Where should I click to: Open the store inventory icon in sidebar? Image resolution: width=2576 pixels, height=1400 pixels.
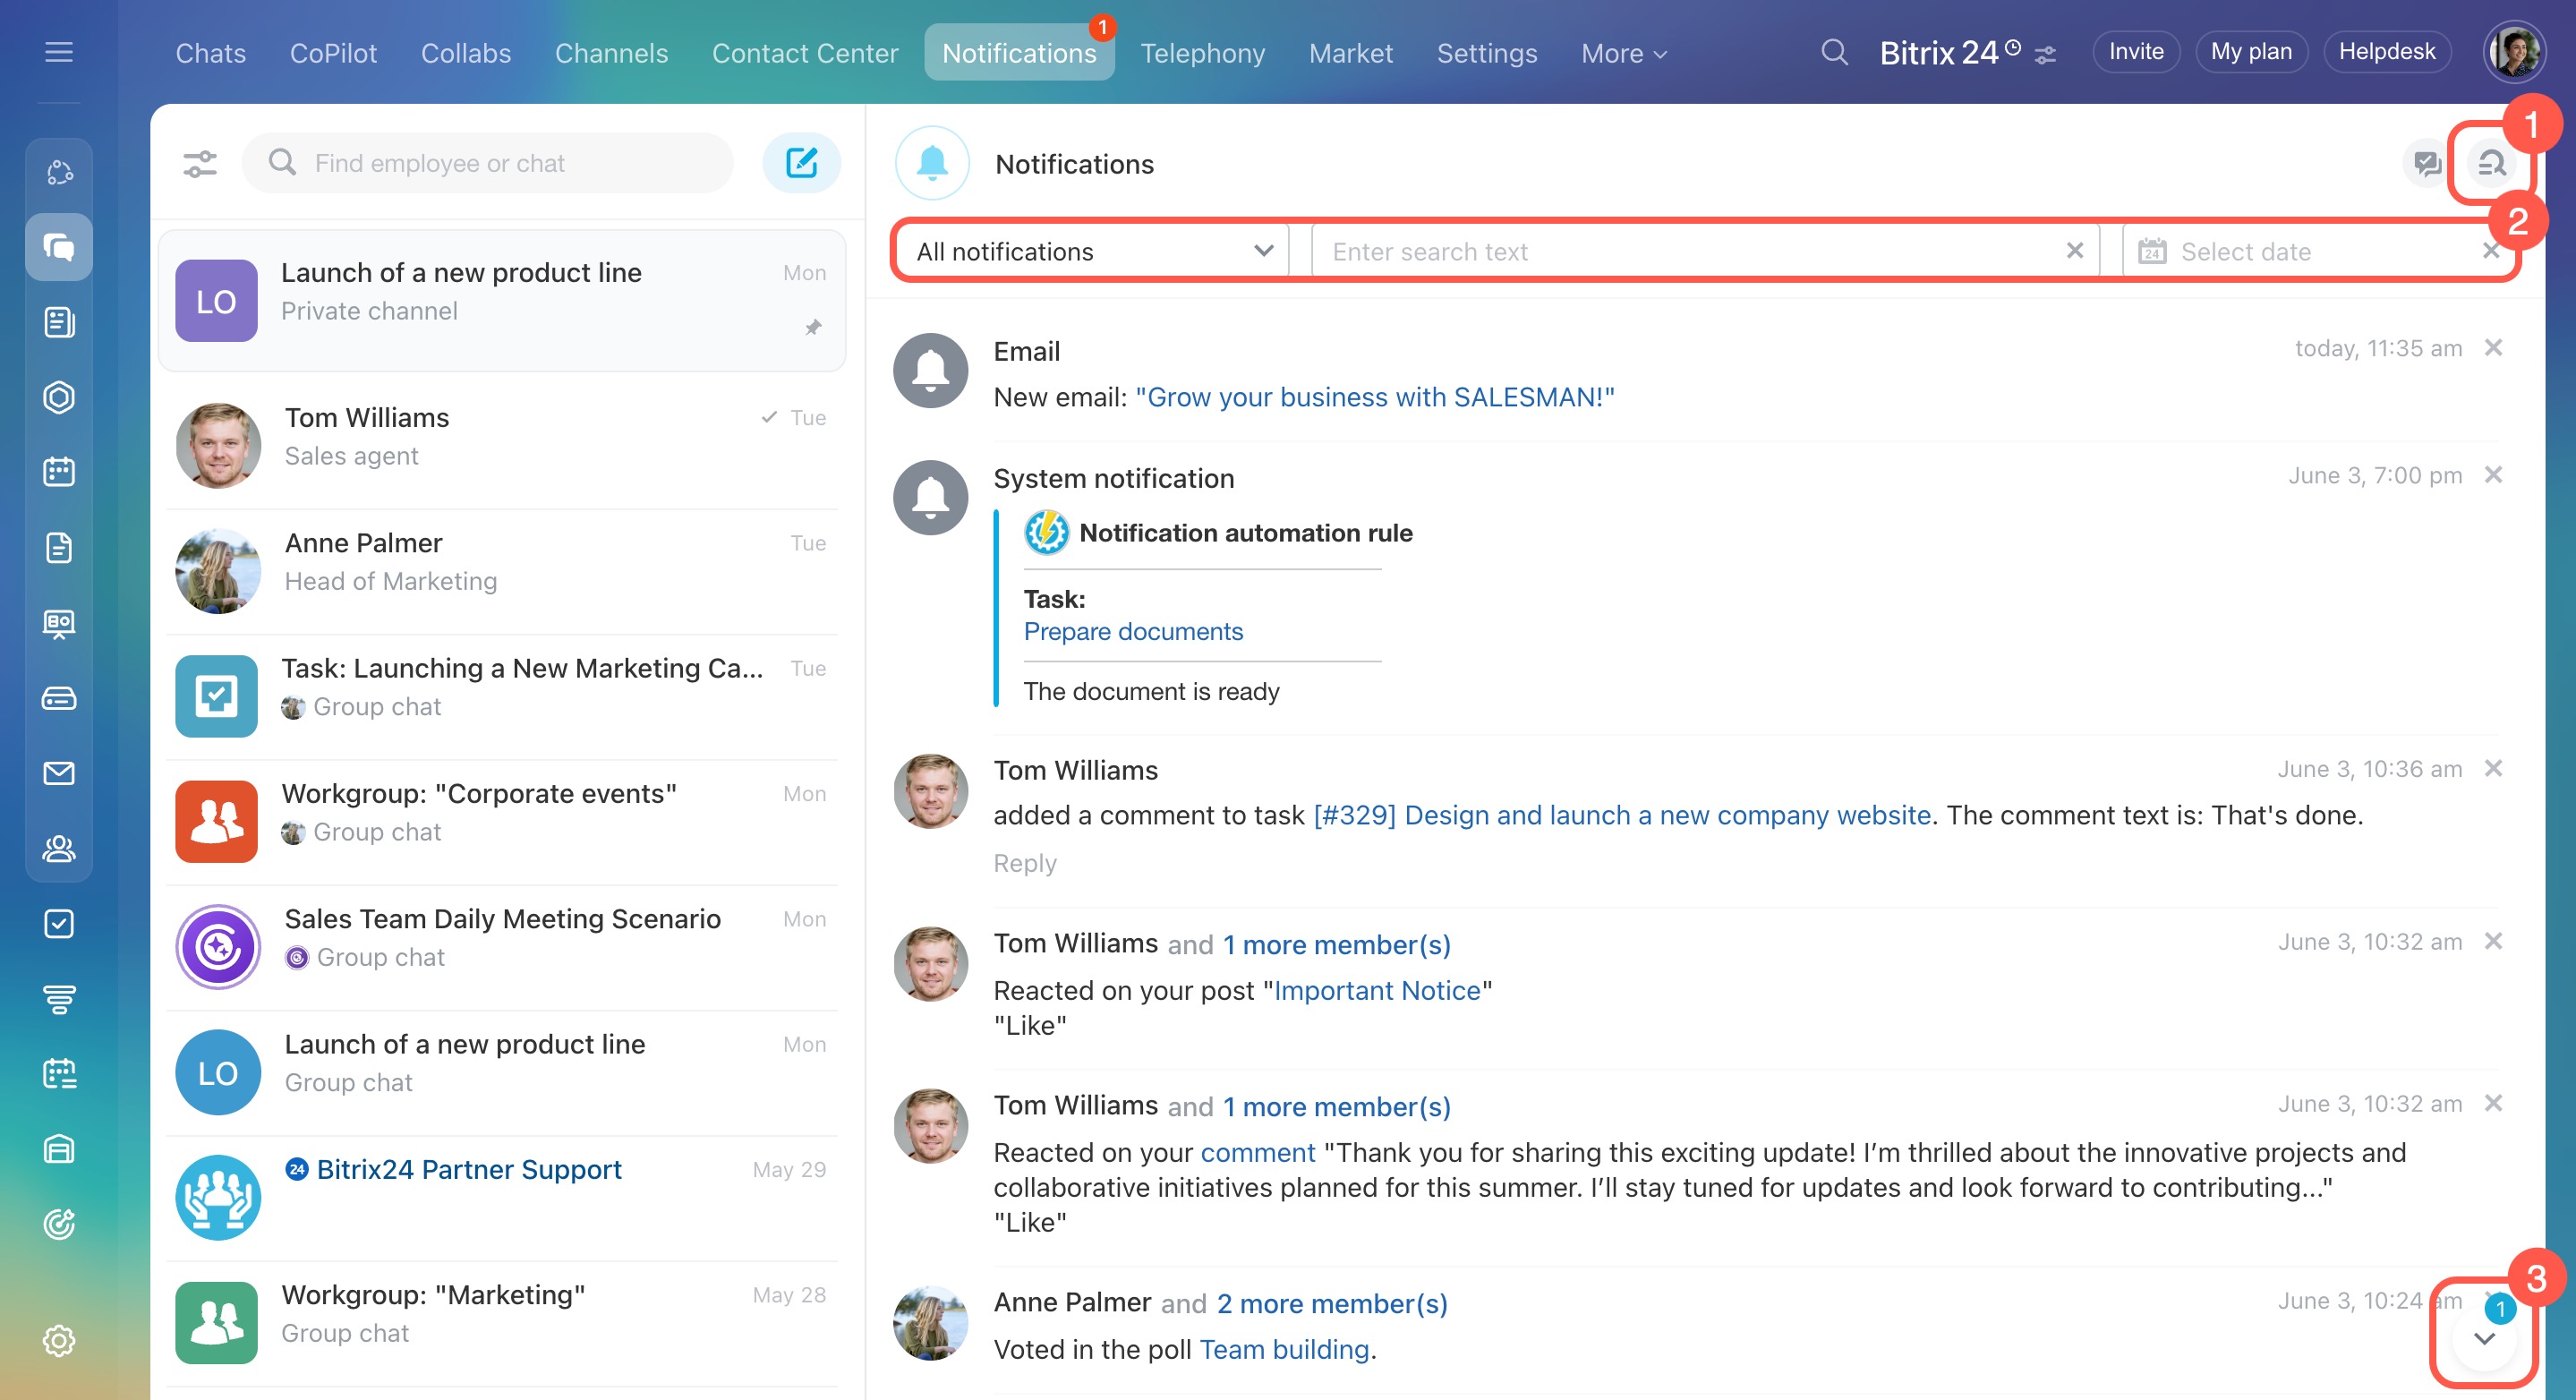[59, 1149]
